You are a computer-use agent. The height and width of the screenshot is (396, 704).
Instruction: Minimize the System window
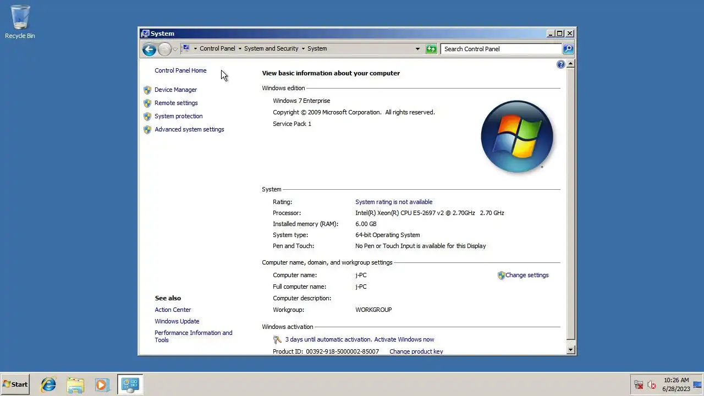point(551,34)
